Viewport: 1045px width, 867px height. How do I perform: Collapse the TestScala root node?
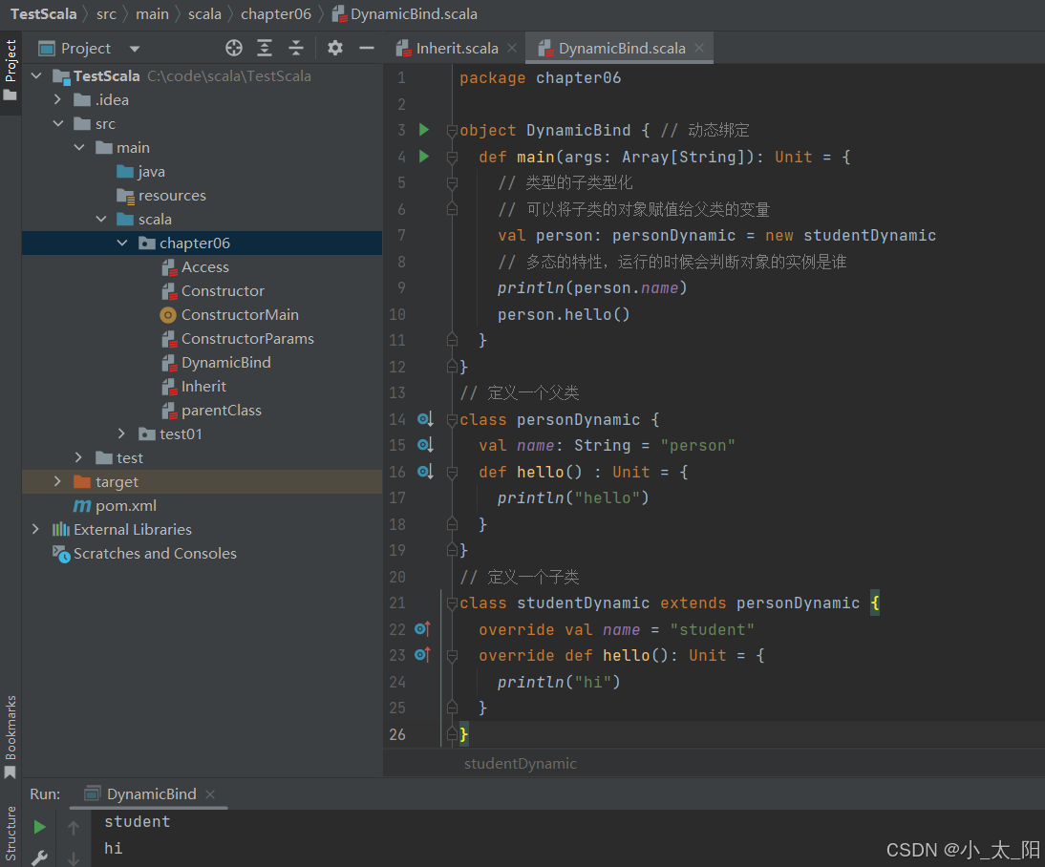click(x=37, y=76)
